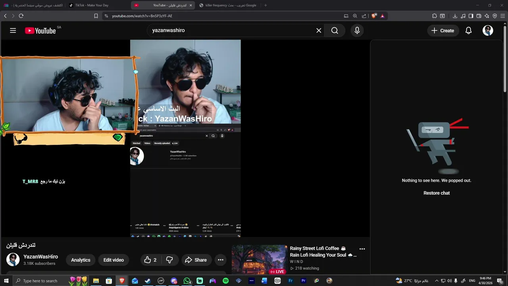
Task: Click the video player area
Action: point(185,138)
